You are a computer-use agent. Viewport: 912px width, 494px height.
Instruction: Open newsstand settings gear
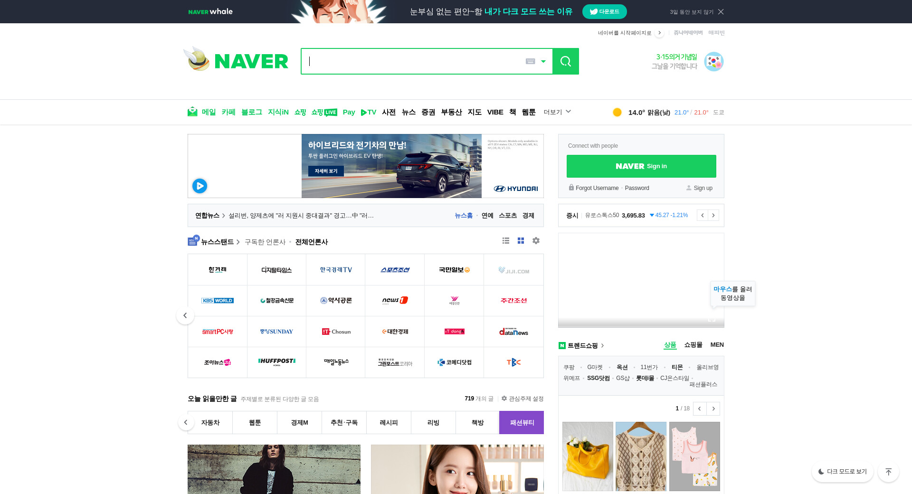[536, 241]
